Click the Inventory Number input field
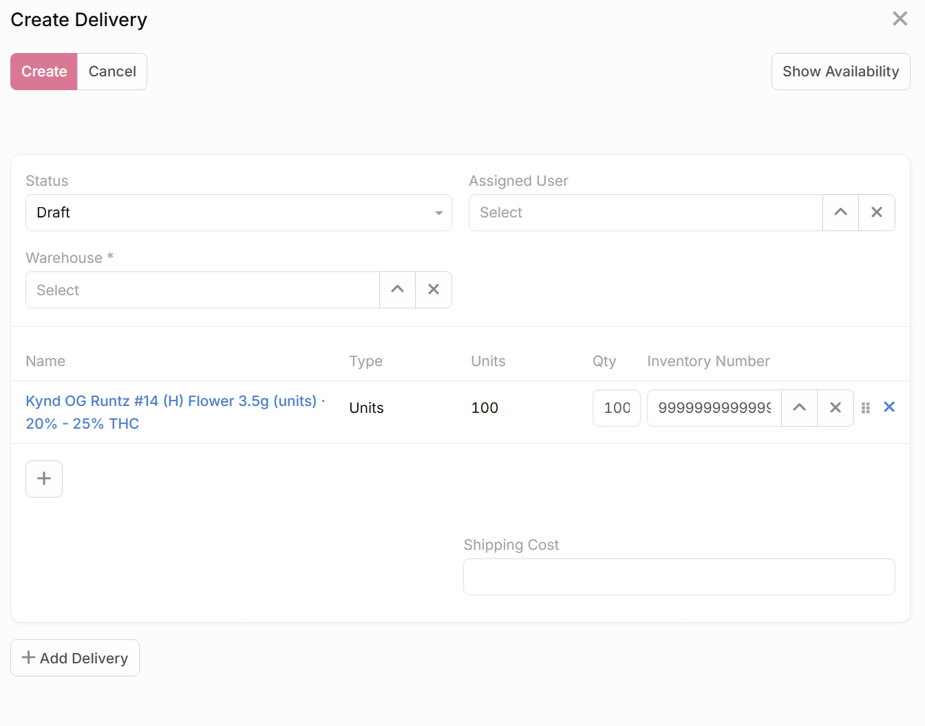 point(714,408)
